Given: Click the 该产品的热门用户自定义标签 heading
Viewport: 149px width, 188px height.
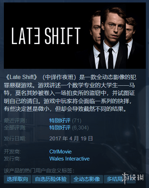Looking at the screenshot, I should pos(39,171).
